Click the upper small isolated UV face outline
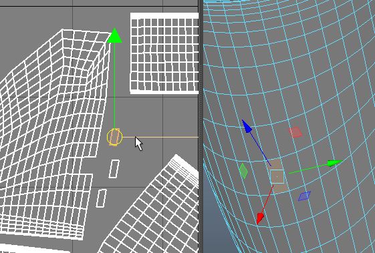The width and height of the screenshot is (375, 253). click(x=114, y=169)
